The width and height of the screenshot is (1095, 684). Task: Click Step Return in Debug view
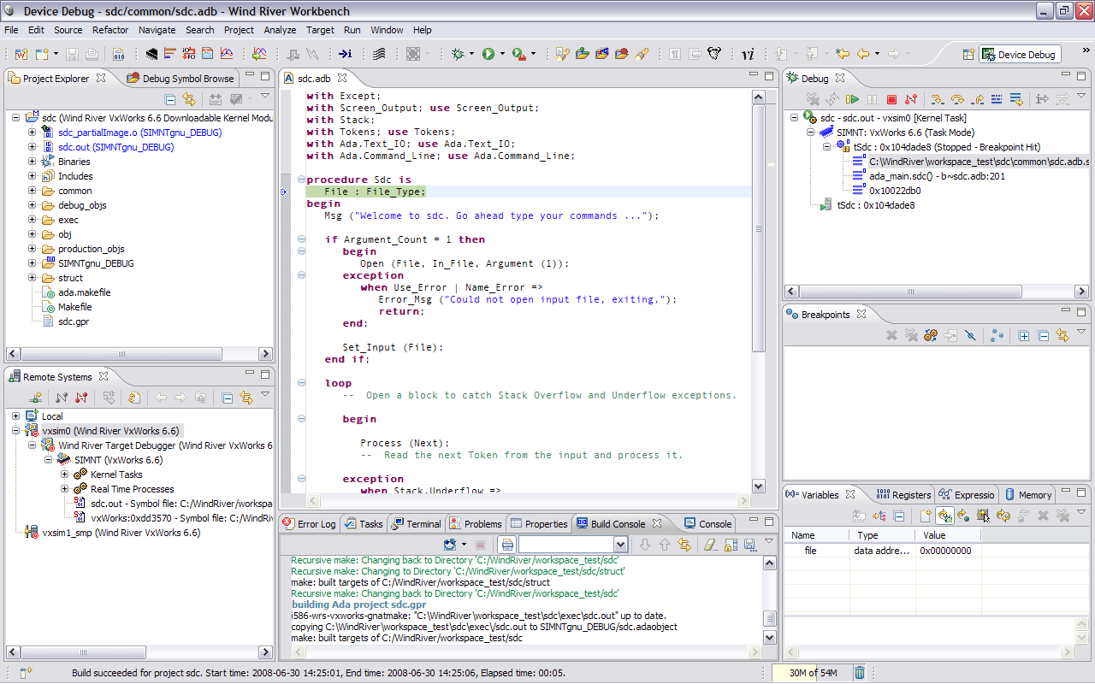coord(977,100)
